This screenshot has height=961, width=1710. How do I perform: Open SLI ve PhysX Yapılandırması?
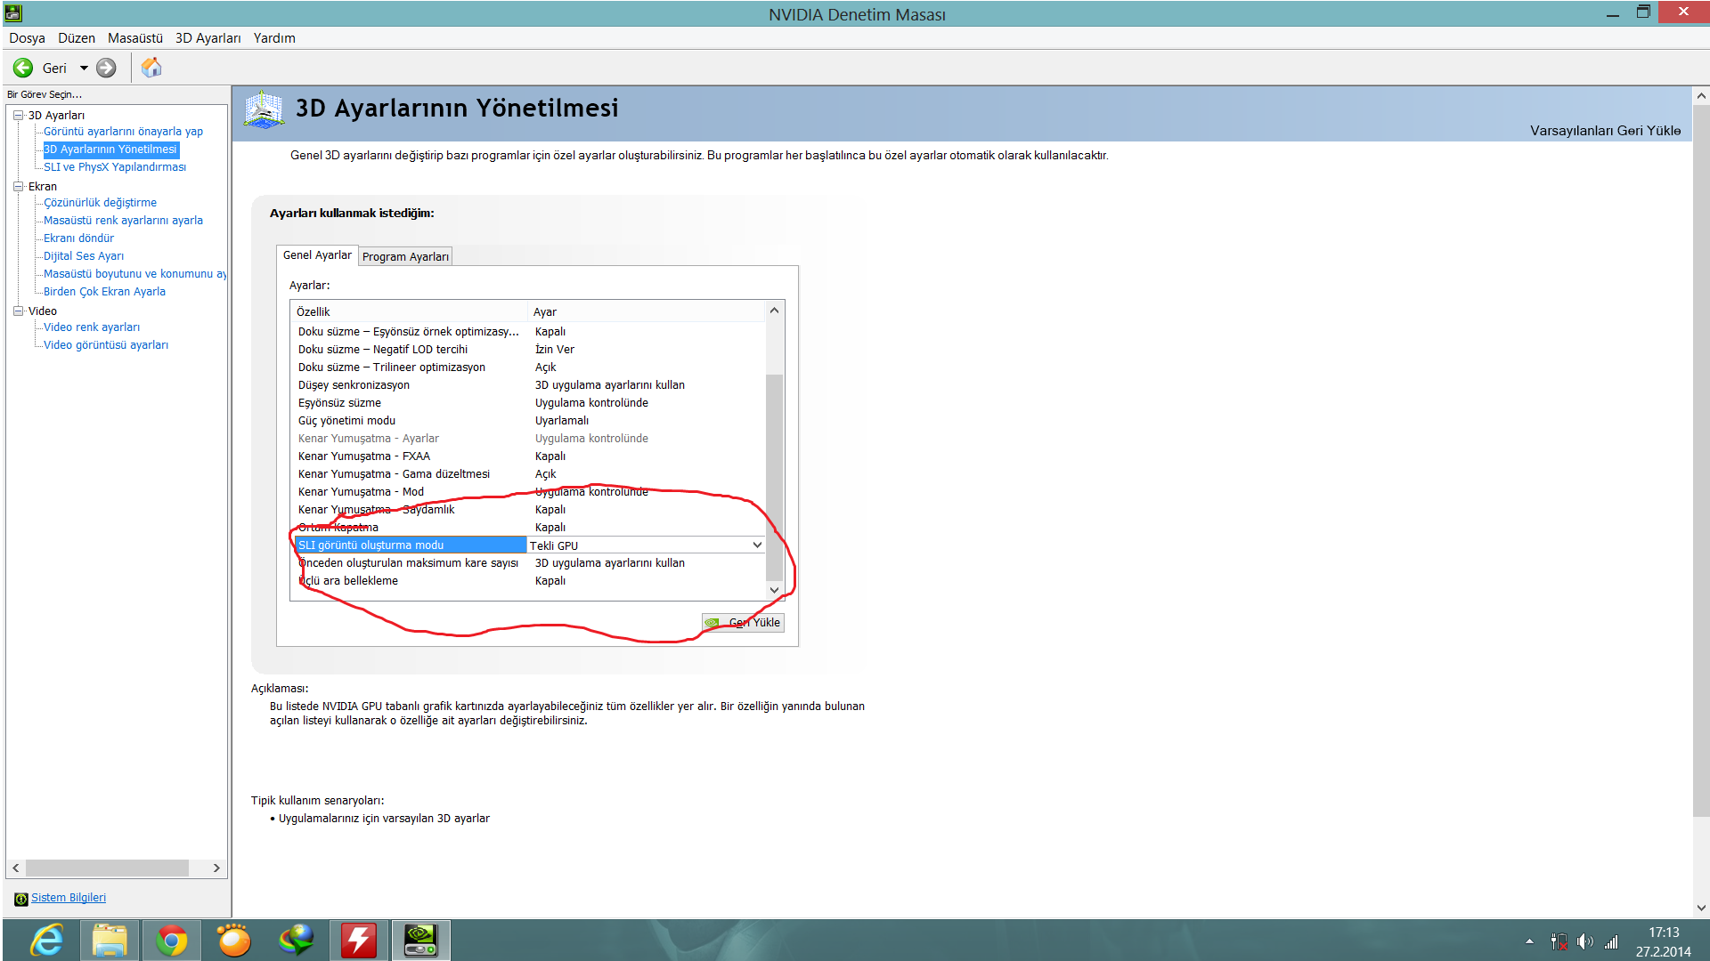115,167
